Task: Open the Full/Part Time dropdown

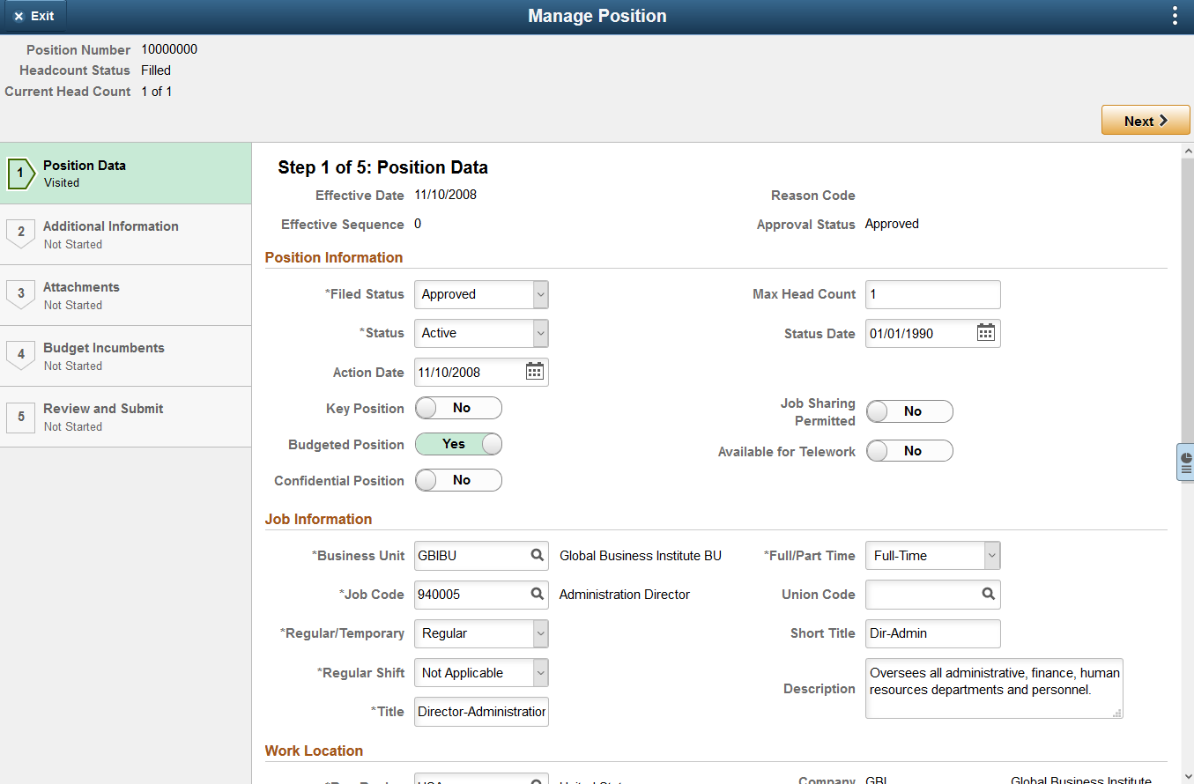Action: (x=932, y=555)
